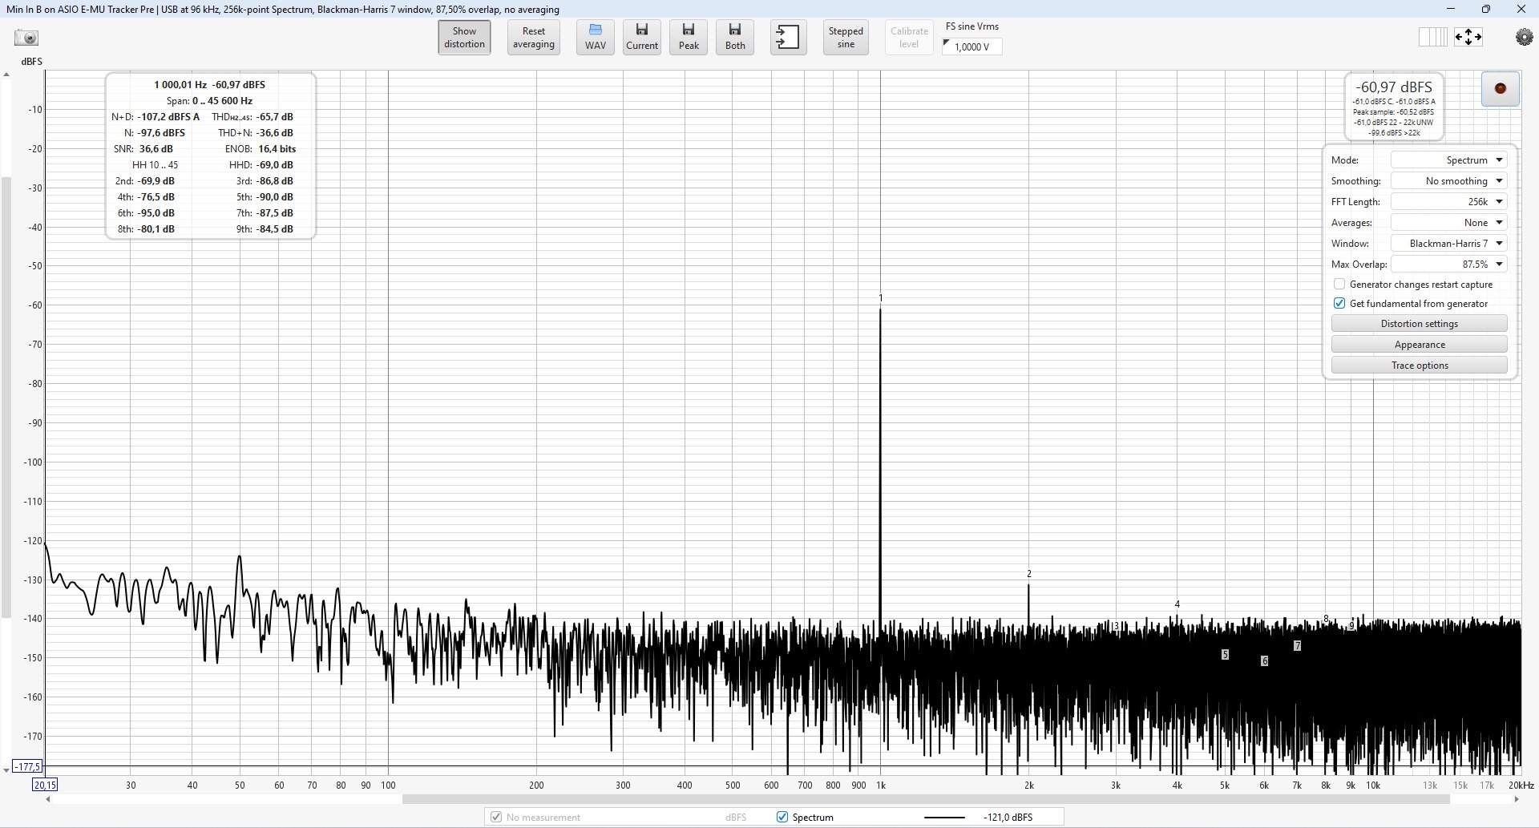Screen dimensions: 1539x828
Task: Toggle the Show distortion button
Action: coord(464,38)
